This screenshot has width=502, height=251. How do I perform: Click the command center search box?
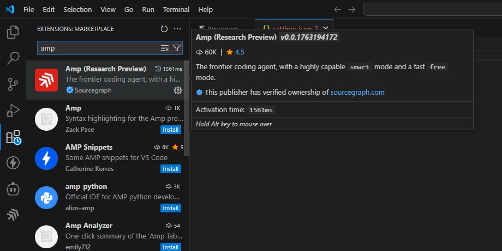click(433, 9)
